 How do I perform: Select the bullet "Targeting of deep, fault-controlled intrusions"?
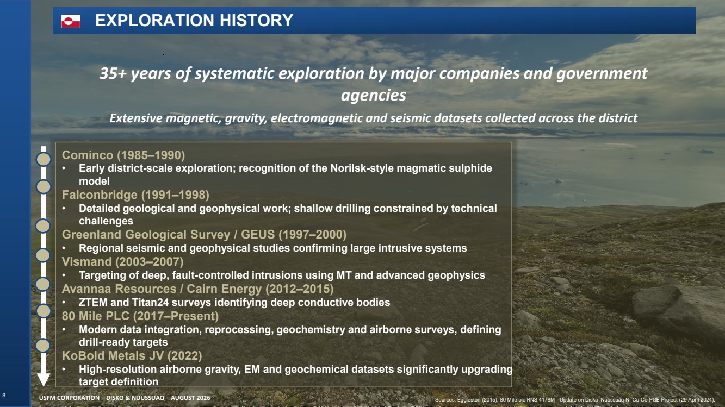(x=282, y=275)
